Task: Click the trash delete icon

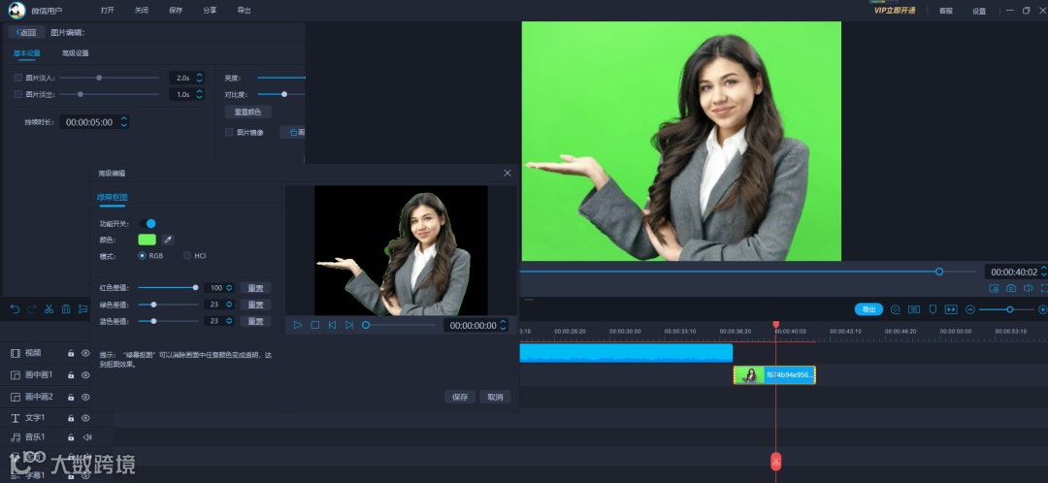Action: pyautogui.click(x=66, y=309)
